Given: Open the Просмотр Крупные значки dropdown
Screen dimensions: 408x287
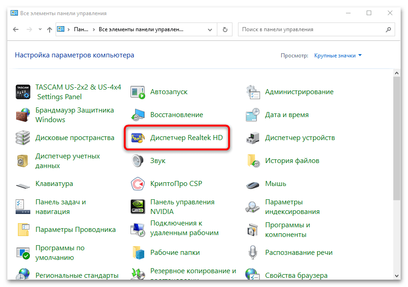Looking at the screenshot, I should (338, 56).
